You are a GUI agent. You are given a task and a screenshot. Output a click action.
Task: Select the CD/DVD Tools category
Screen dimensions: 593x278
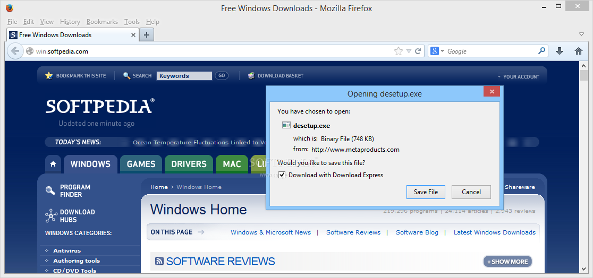[x=74, y=271]
